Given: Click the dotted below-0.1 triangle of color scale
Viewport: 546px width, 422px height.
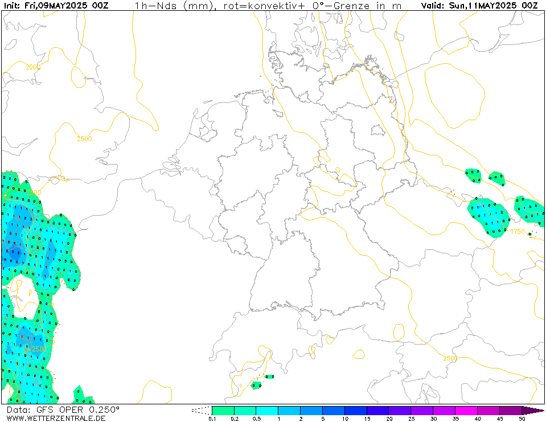Looking at the screenshot, I should click(202, 411).
